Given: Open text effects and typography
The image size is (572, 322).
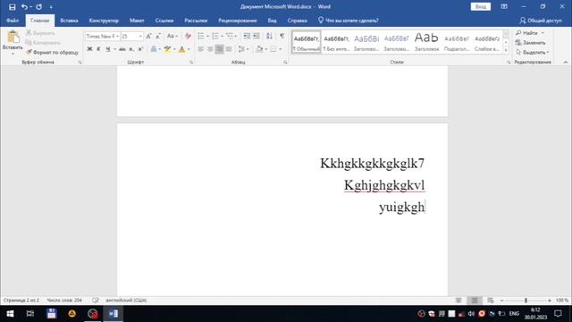Looking at the screenshot, I should point(154,49).
